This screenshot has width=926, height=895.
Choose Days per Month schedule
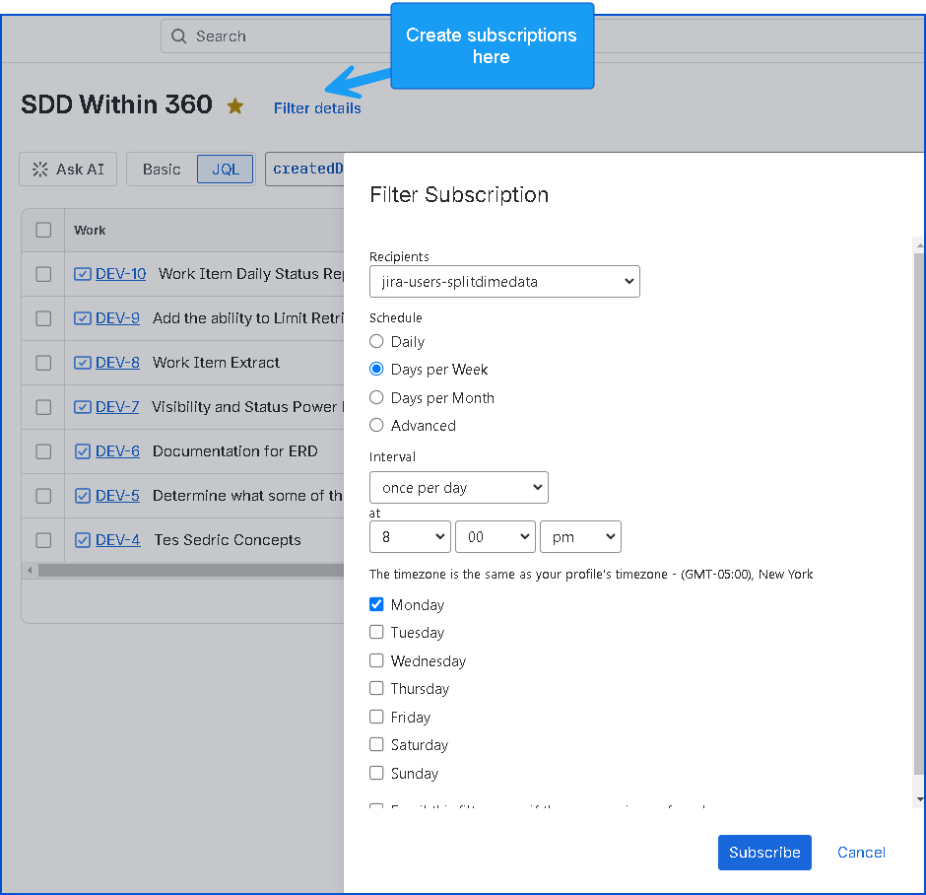[376, 397]
